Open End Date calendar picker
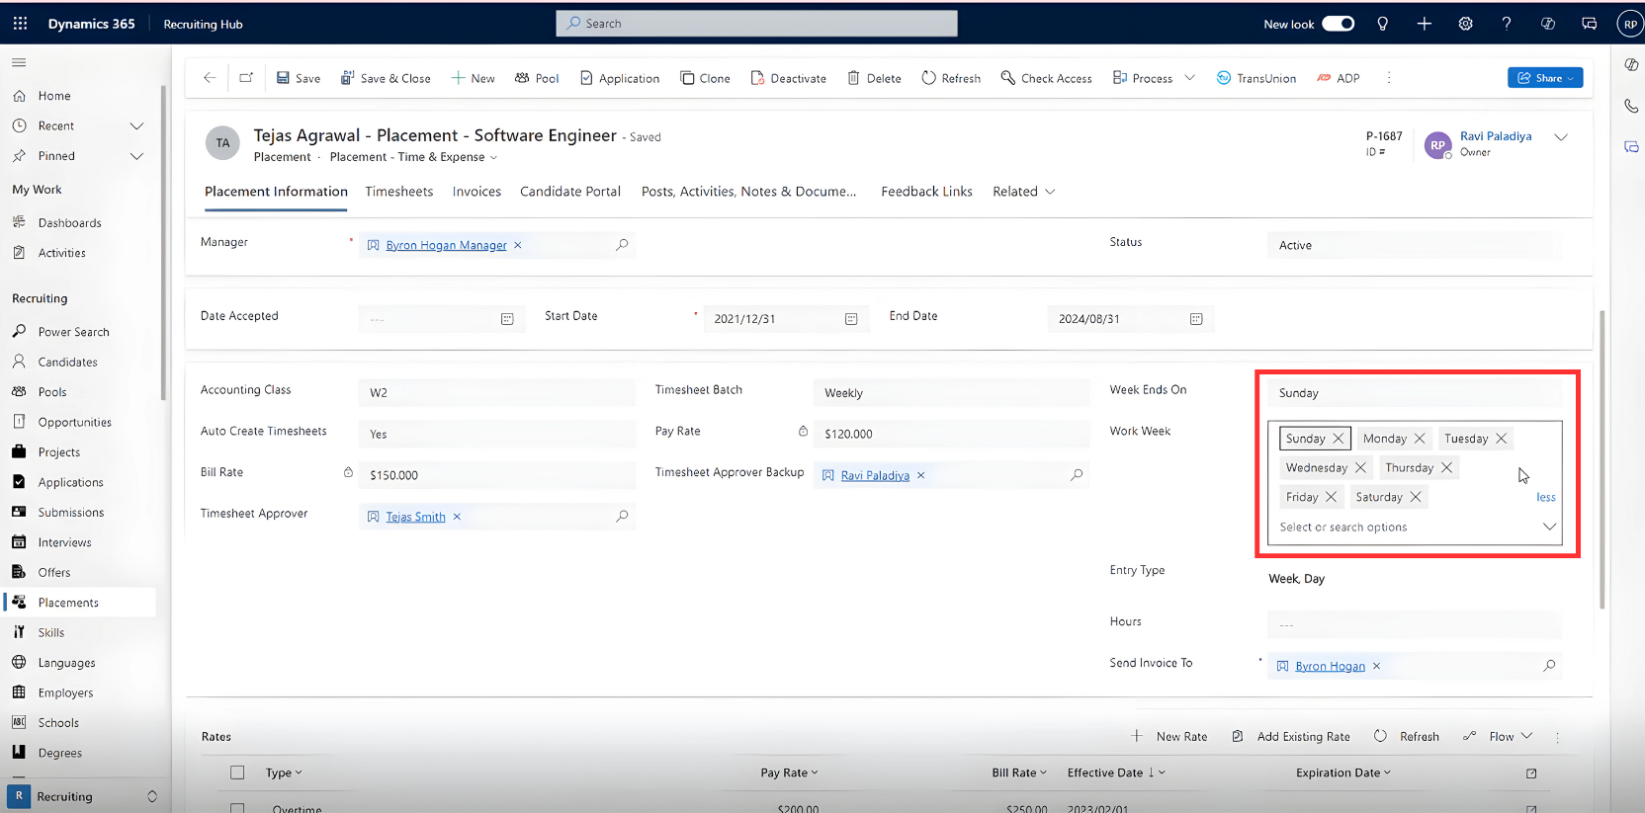 coord(1196,319)
